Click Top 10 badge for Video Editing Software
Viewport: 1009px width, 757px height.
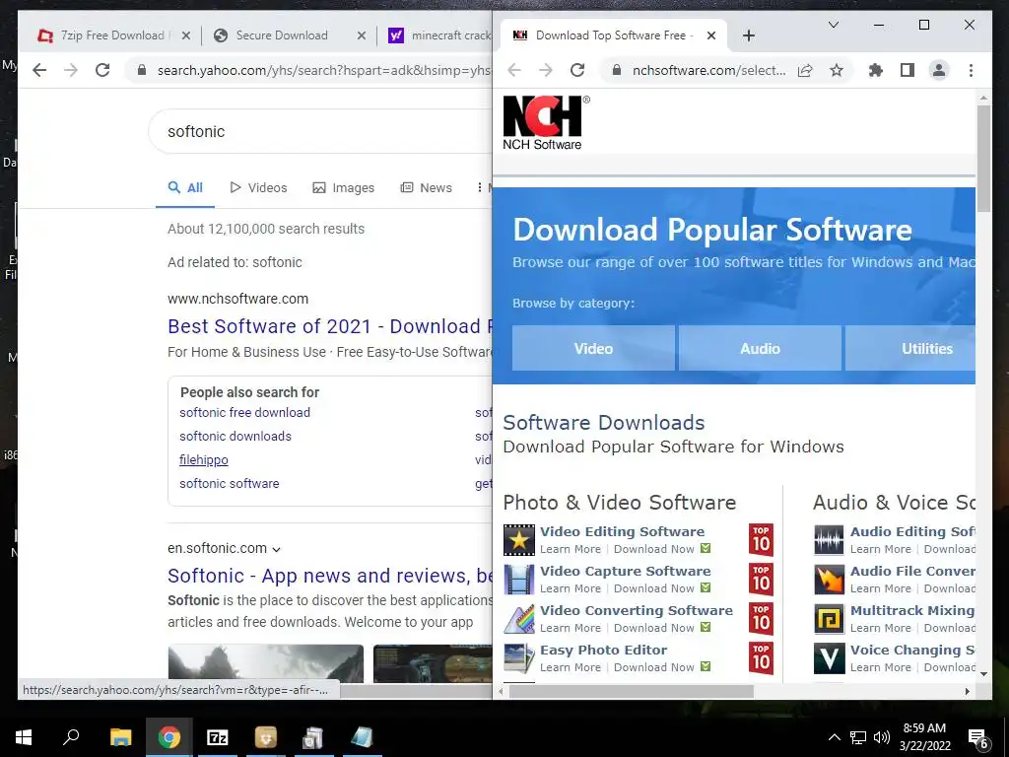coord(762,539)
